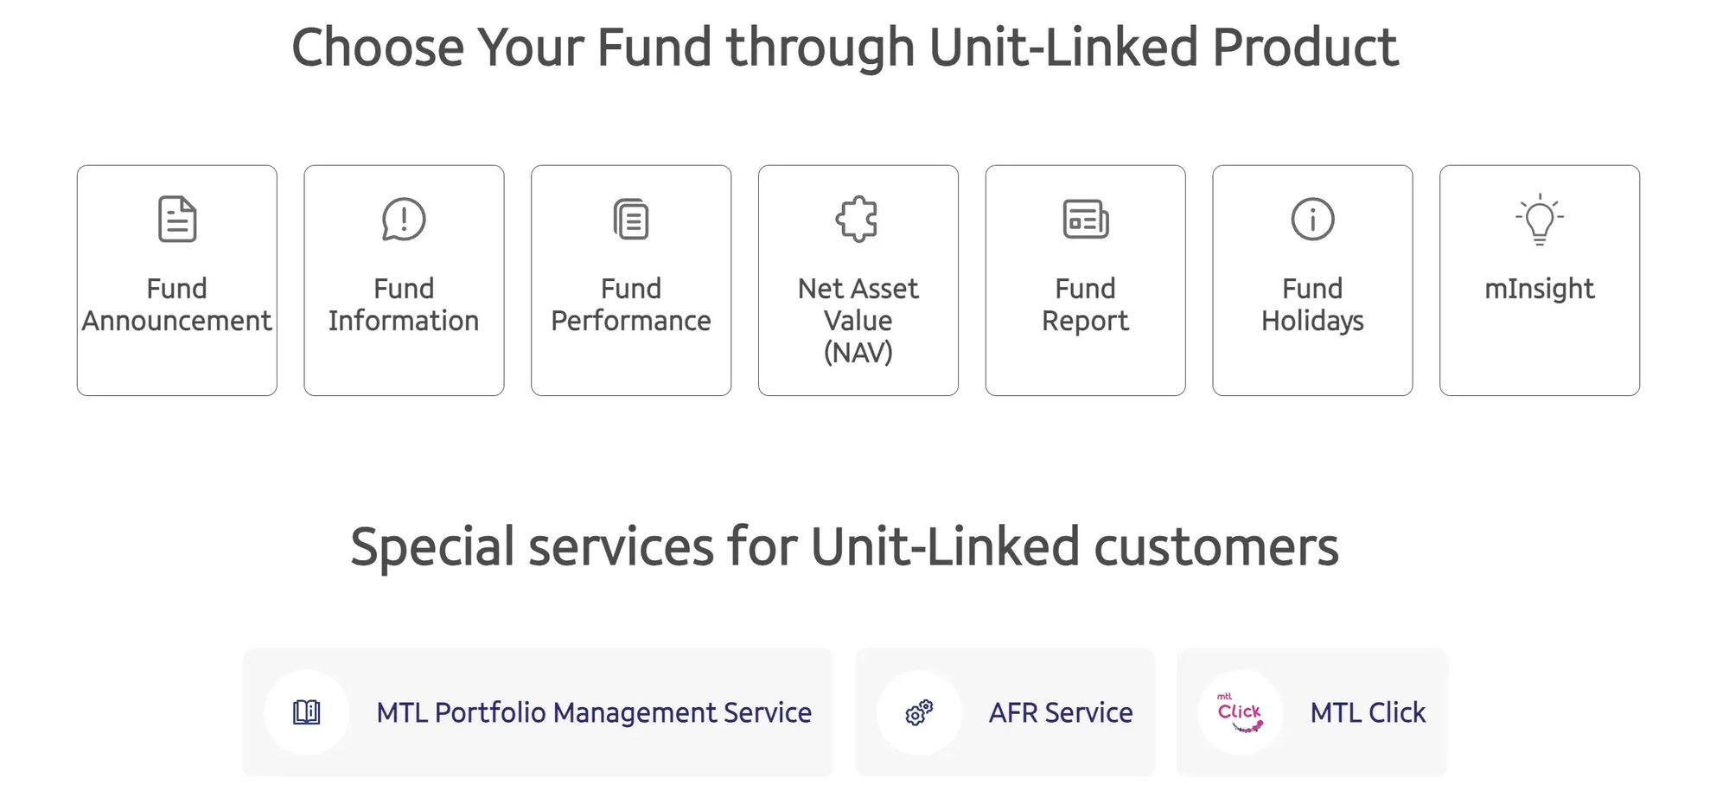Open the Fund Report card
1729x804 pixels.
coord(1086,279)
